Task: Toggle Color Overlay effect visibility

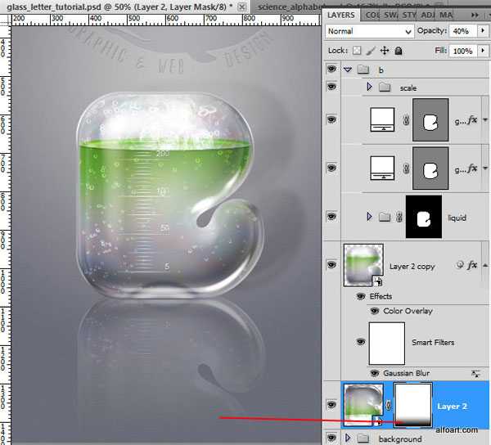Action: pyautogui.click(x=374, y=311)
